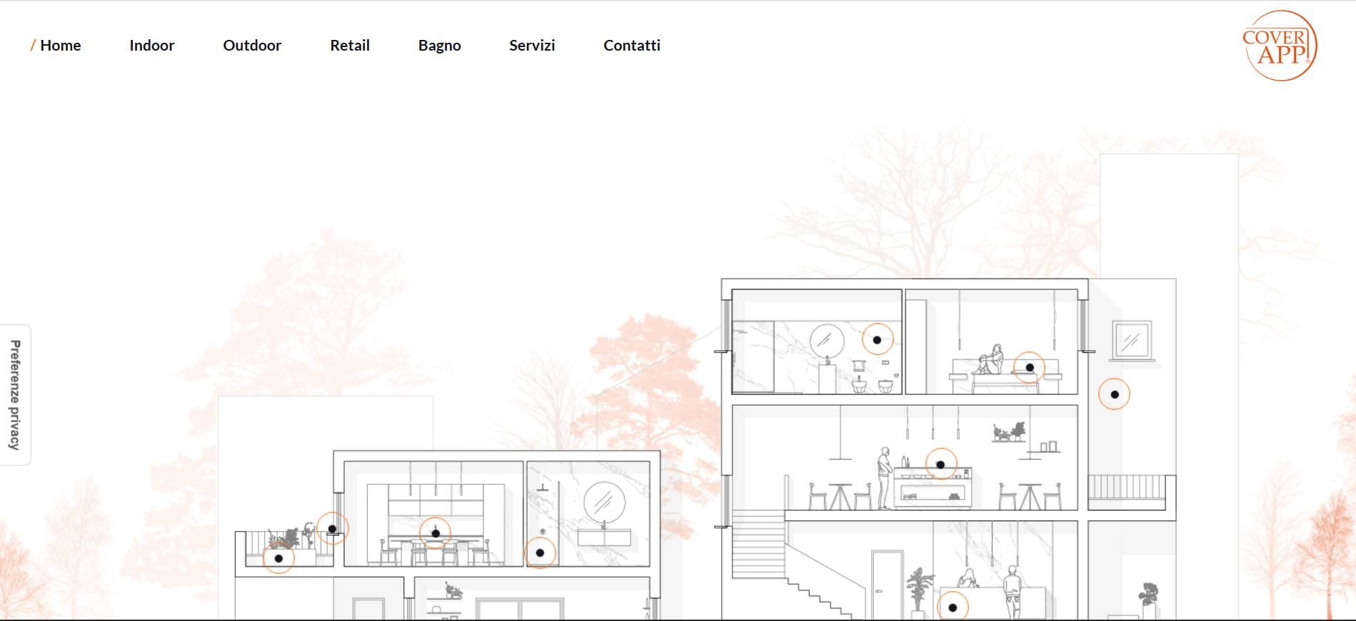1356x621 pixels.
Task: Click hotspot above the dining table
Action: 436,533
